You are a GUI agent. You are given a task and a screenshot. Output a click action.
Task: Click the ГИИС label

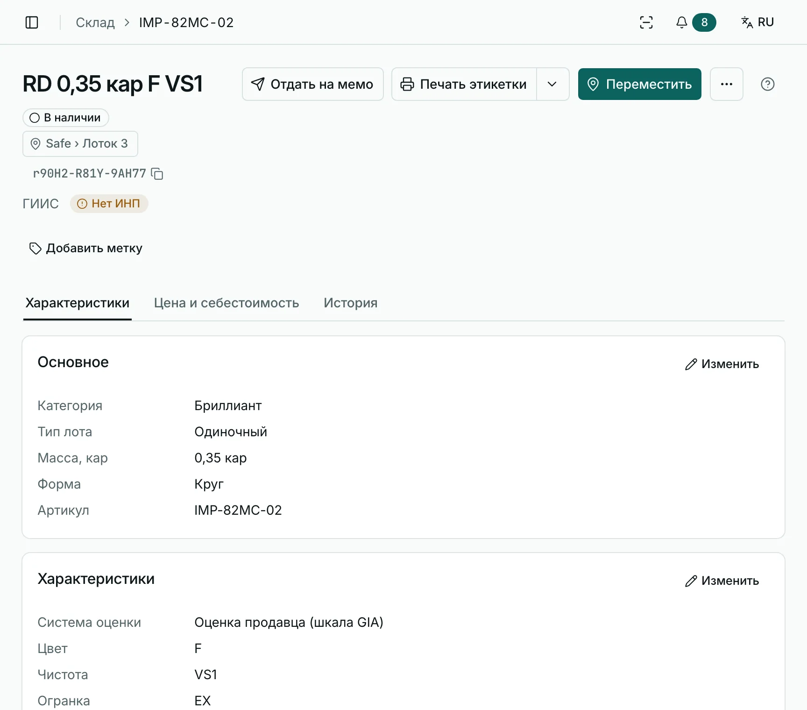pos(41,204)
